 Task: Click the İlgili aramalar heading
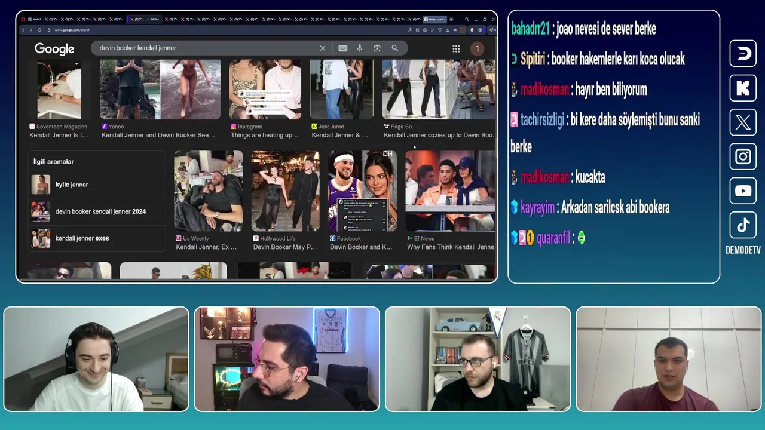[x=54, y=162]
